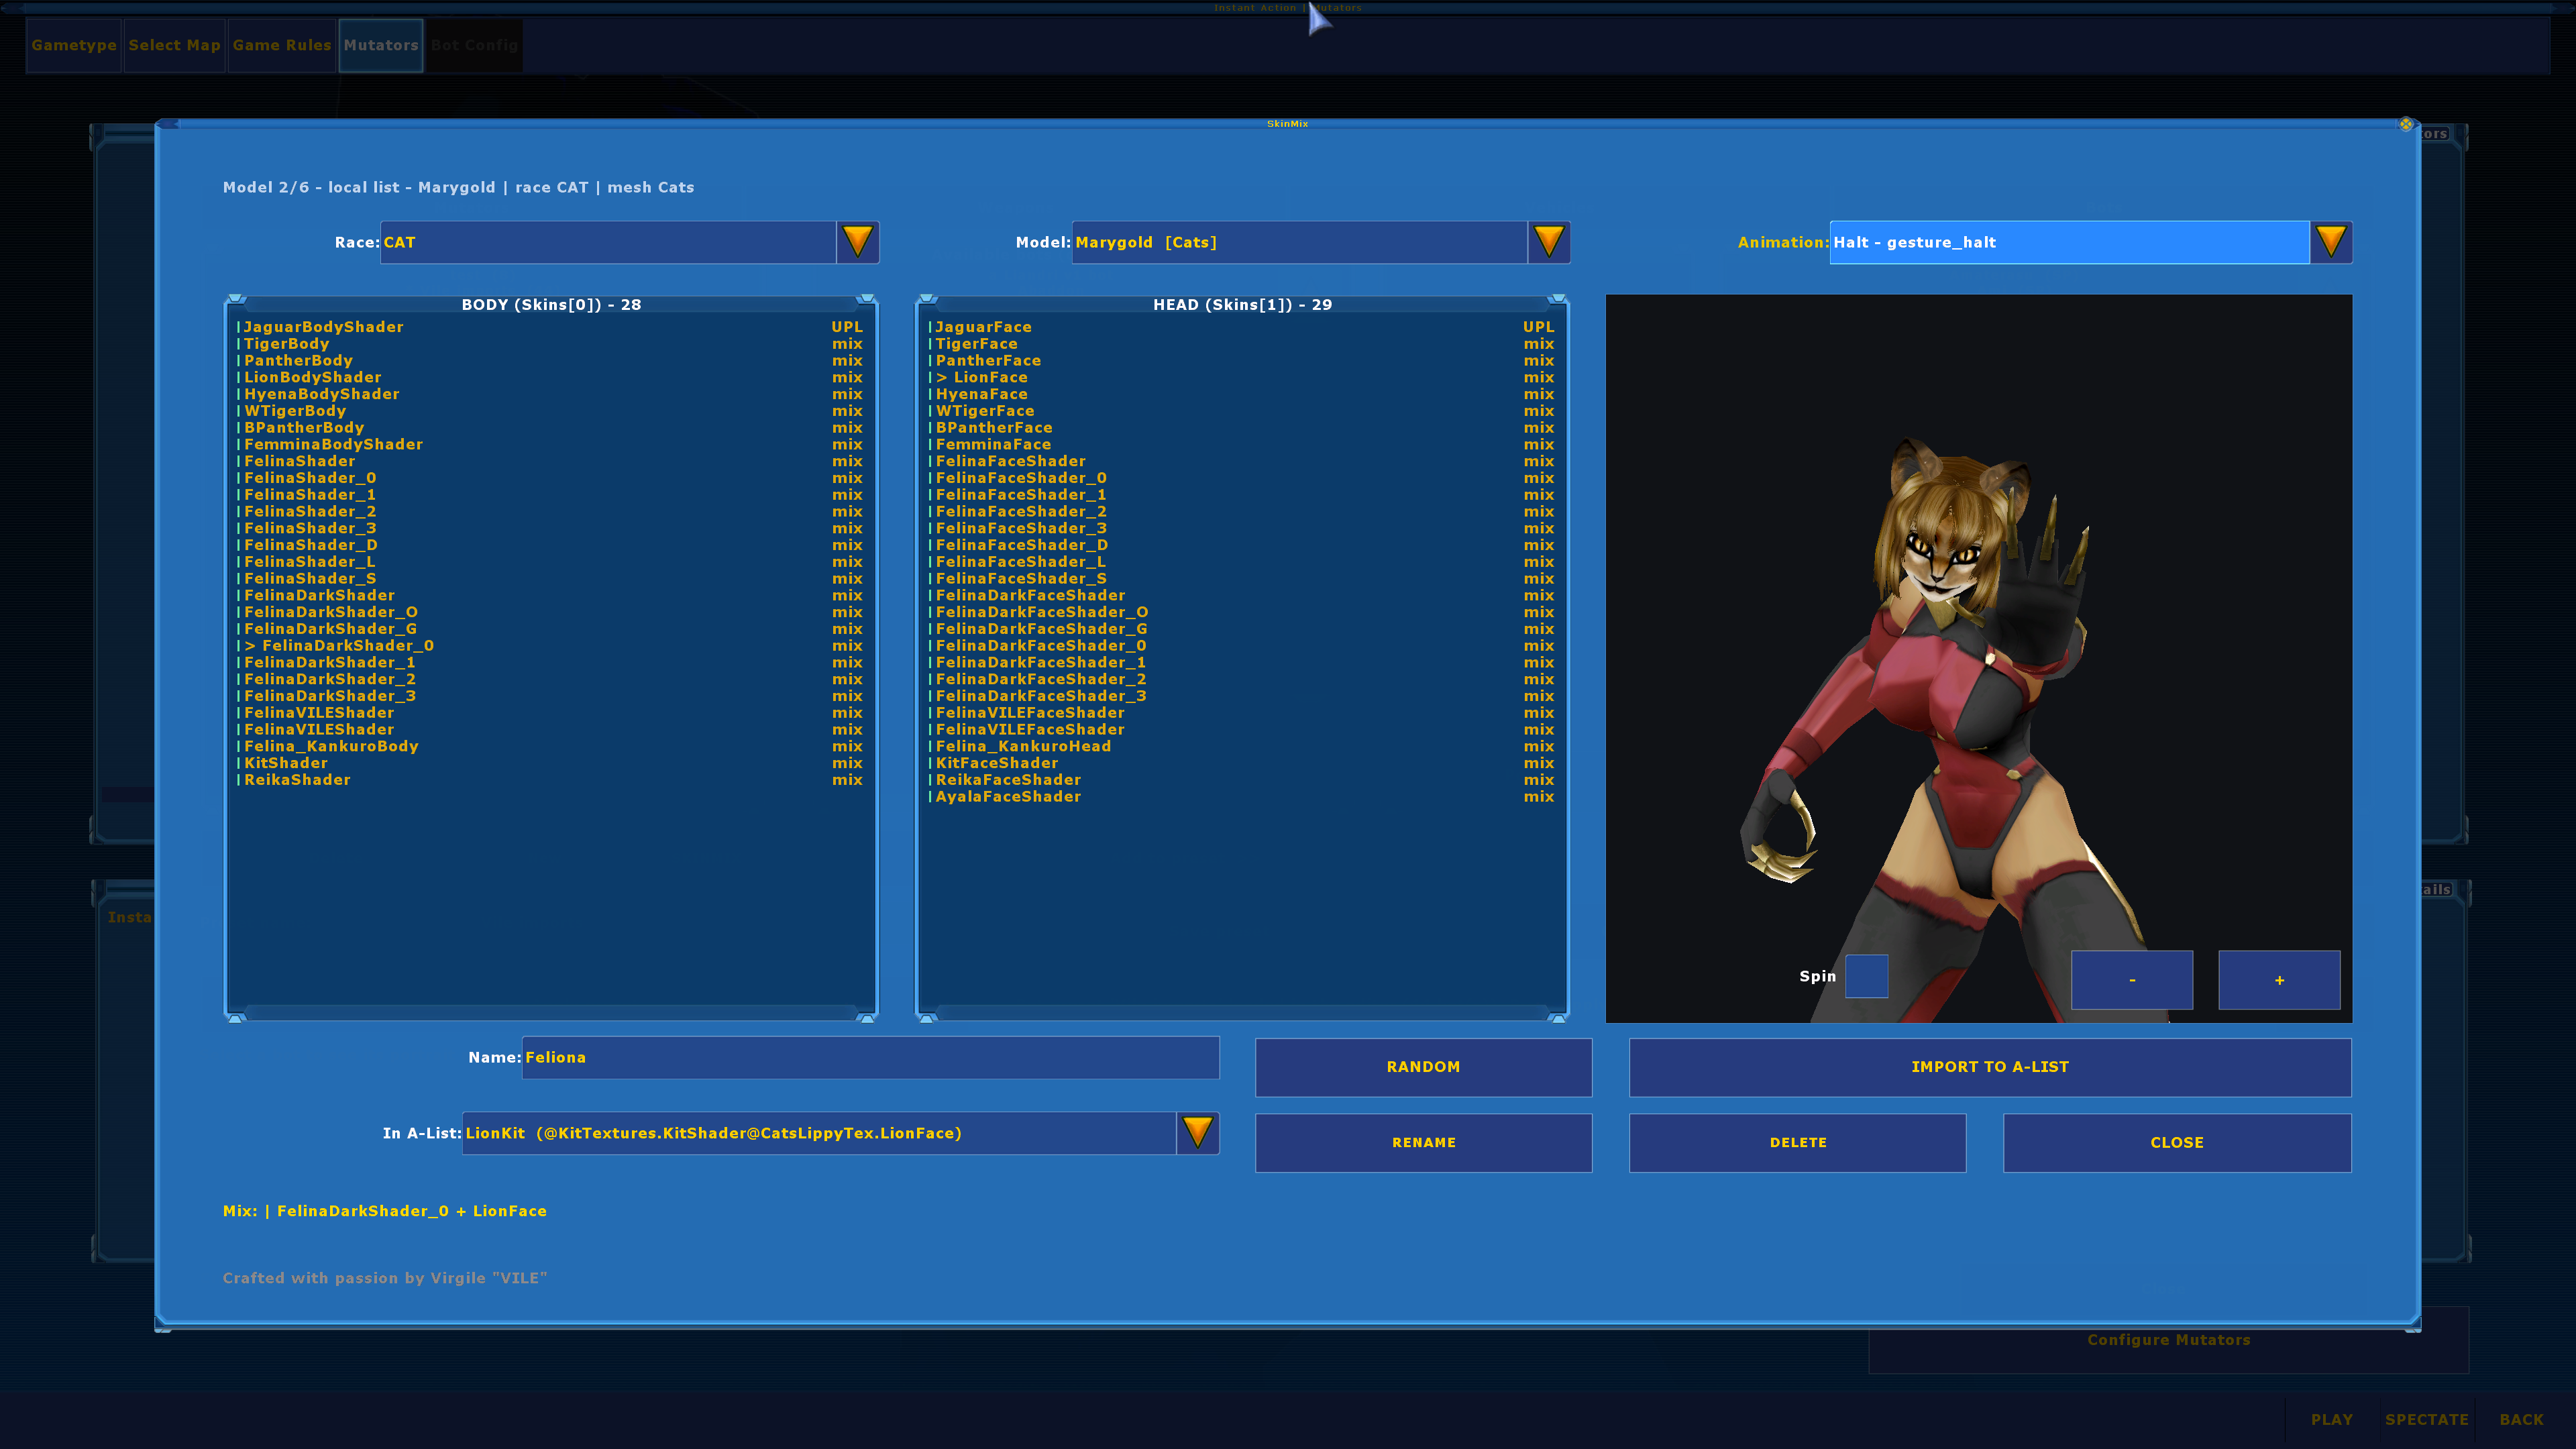Switch to the Mutators tab
Image resolution: width=2576 pixels, height=1449 pixels.
[x=381, y=45]
